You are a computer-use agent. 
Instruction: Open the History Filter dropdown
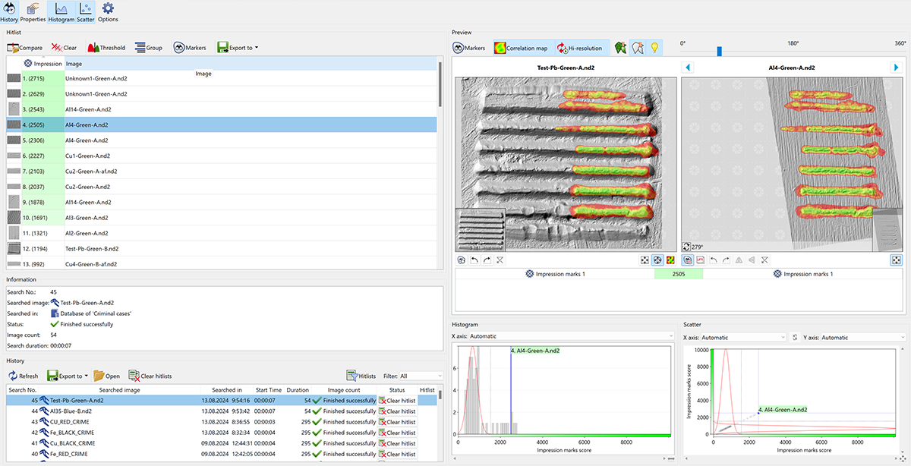point(421,376)
